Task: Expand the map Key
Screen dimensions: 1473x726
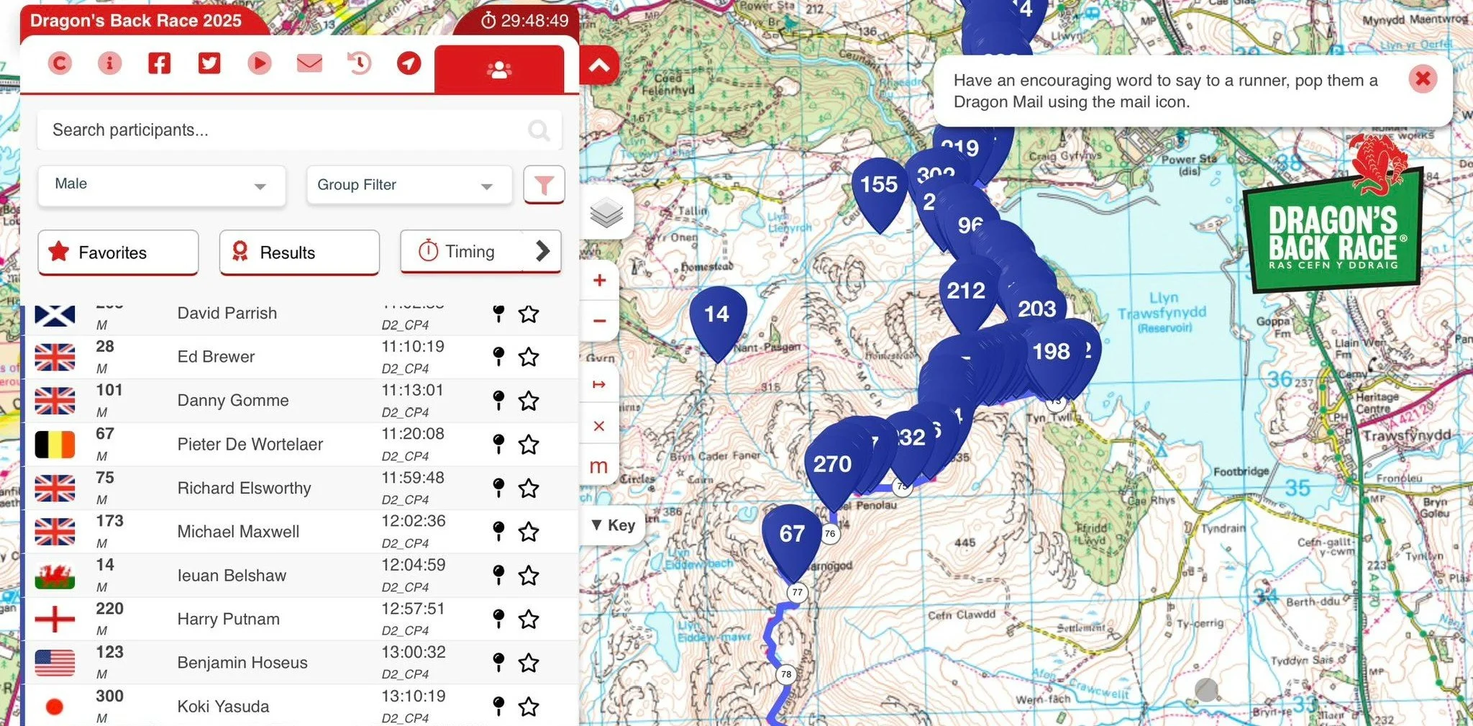Action: tap(614, 525)
